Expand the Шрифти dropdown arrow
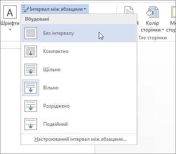Screen dimensions: 176x154 [x=10, y=30]
